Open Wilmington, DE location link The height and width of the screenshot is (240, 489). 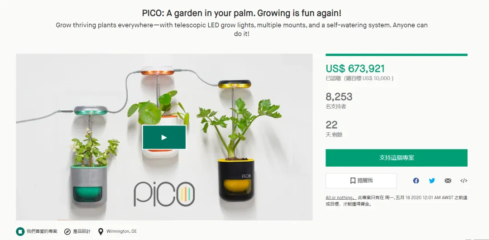click(x=122, y=231)
